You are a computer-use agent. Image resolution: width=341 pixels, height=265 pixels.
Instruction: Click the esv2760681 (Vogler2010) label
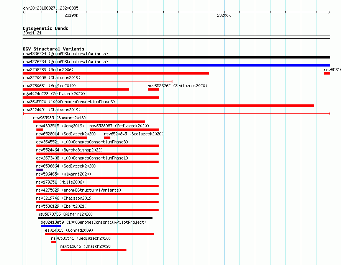click(49, 86)
